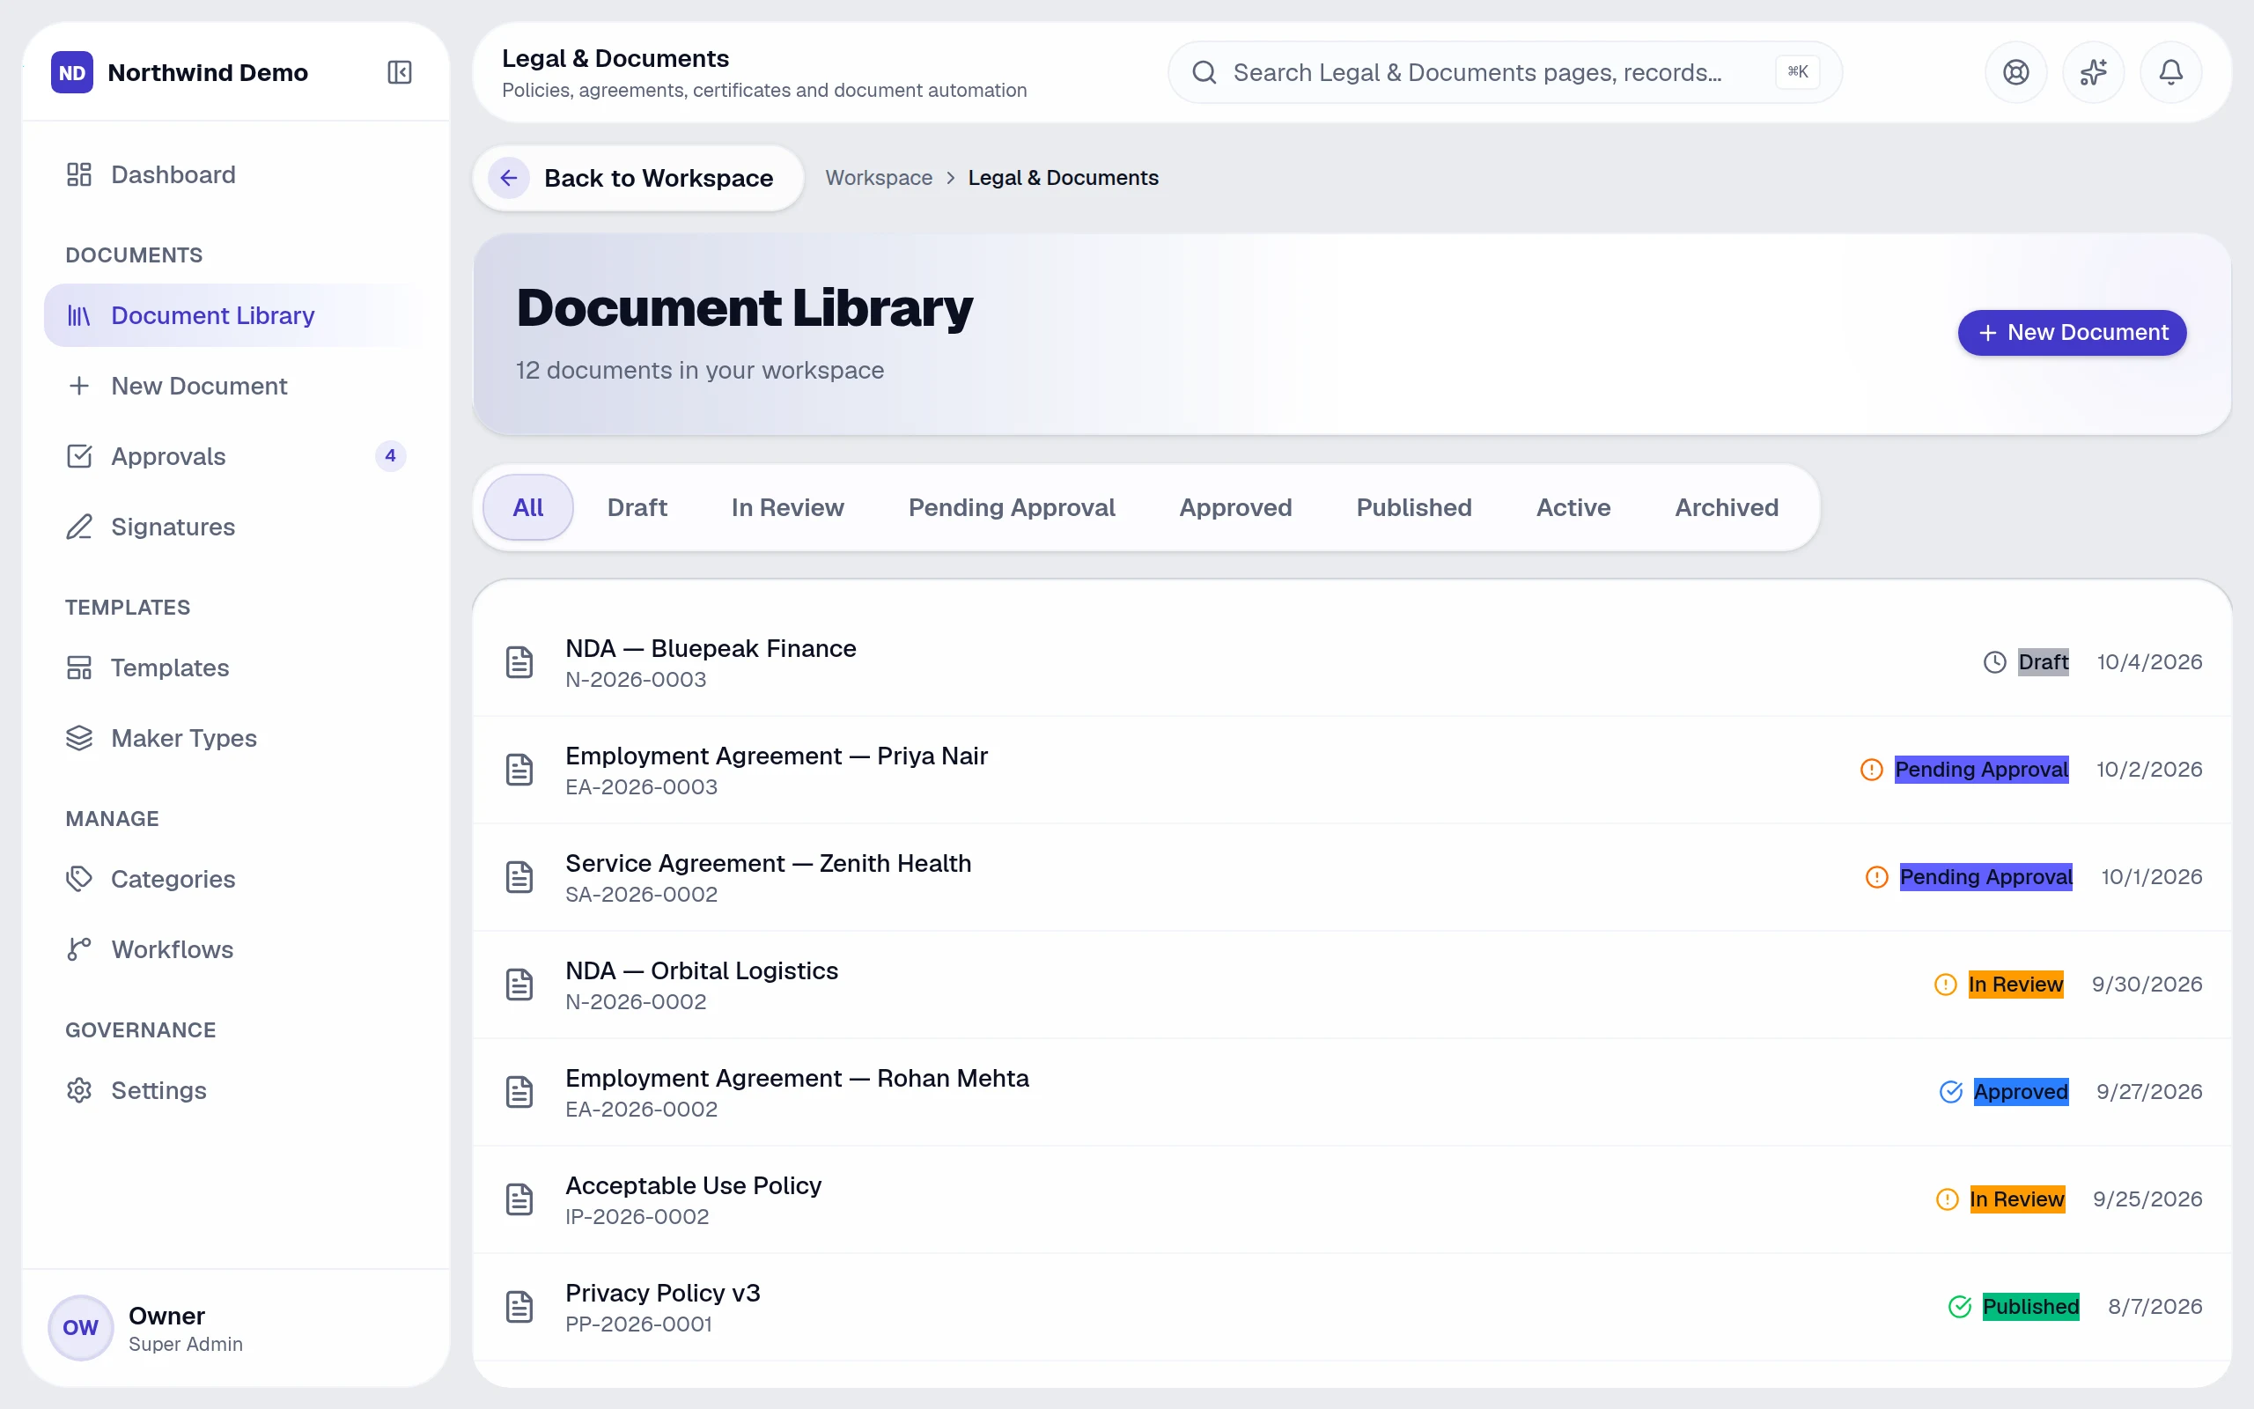Viewport: 2254px width, 1409px height.
Task: Select the All filter tab
Action: (527, 508)
